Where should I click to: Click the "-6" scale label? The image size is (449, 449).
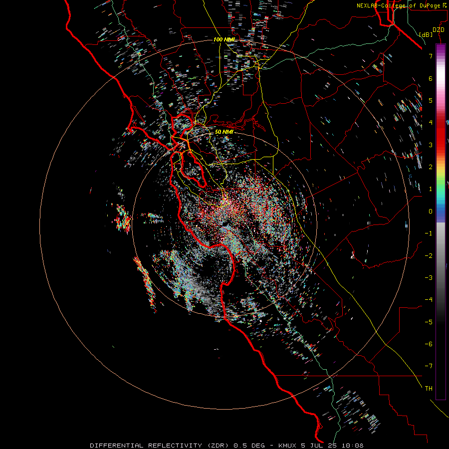(429, 344)
